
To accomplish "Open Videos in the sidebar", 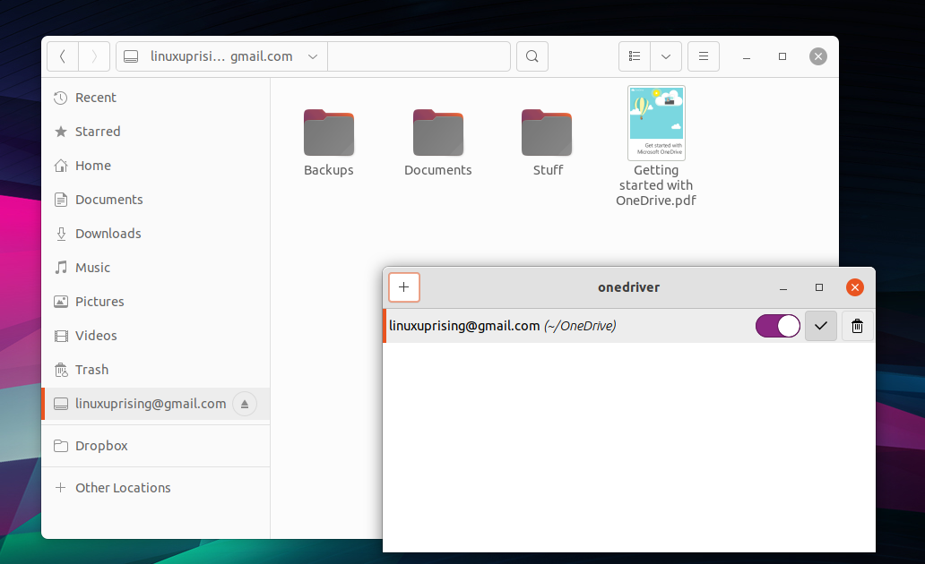I will pos(156,336).
